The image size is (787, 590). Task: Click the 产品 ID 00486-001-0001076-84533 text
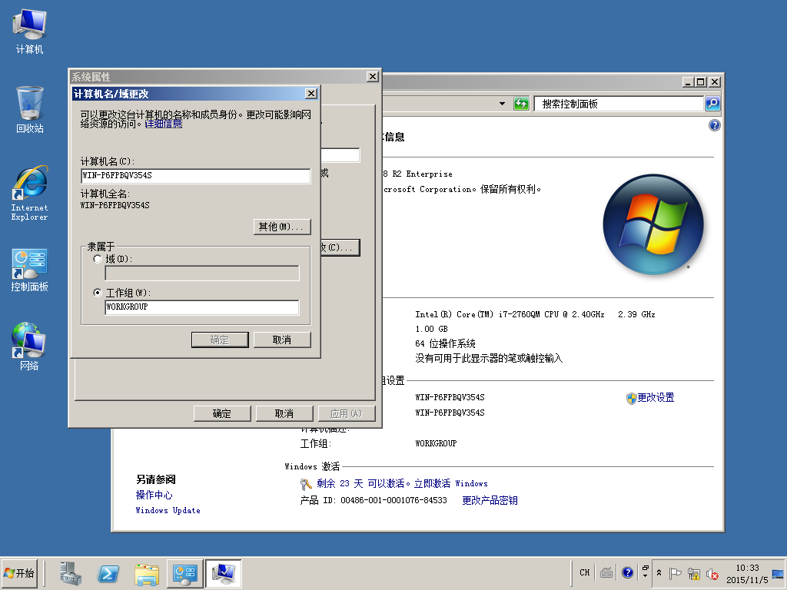point(374,501)
